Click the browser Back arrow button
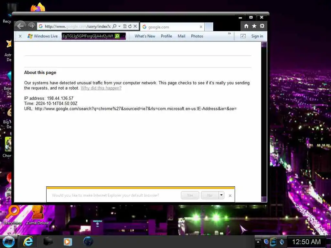331x248 pixels. coord(20,26)
